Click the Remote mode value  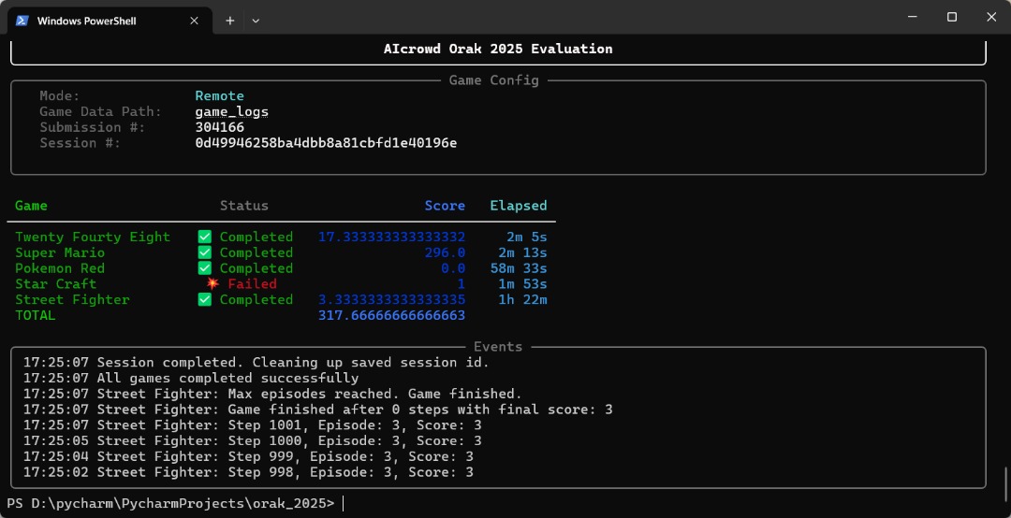click(219, 95)
